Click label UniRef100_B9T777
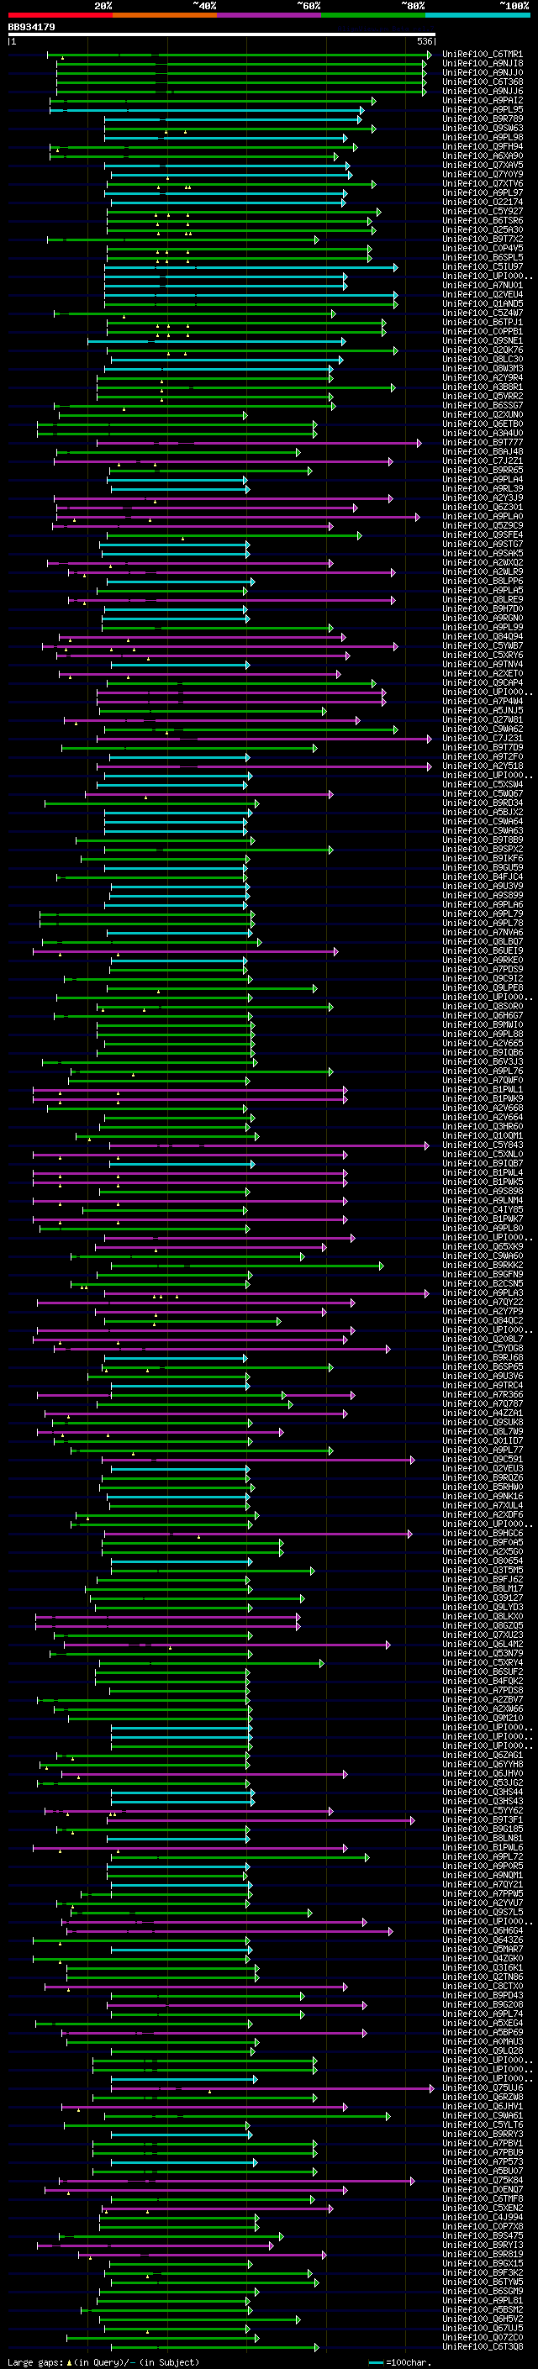The width and height of the screenshot is (538, 2369). (x=483, y=442)
